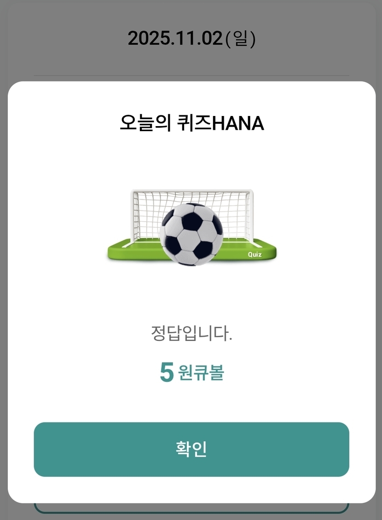382x520 pixels.
Task: Click the left goalpost of the goal
Action: click(133, 216)
